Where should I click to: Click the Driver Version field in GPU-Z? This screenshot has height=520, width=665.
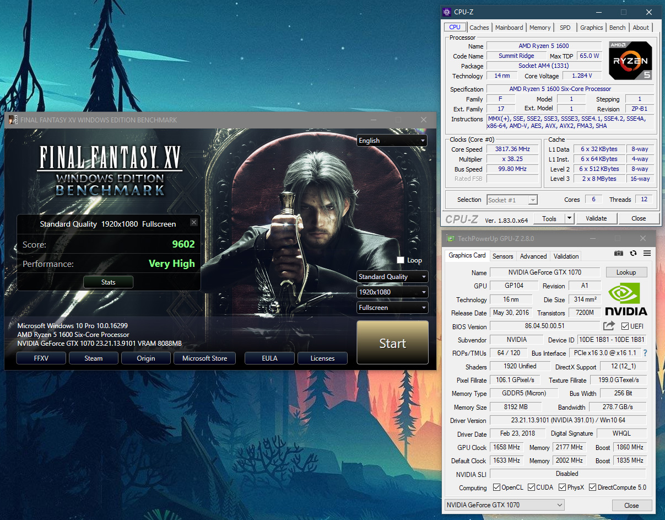(567, 421)
